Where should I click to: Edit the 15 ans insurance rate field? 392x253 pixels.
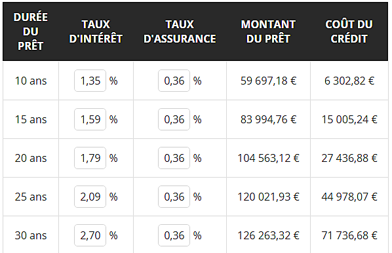click(x=174, y=119)
